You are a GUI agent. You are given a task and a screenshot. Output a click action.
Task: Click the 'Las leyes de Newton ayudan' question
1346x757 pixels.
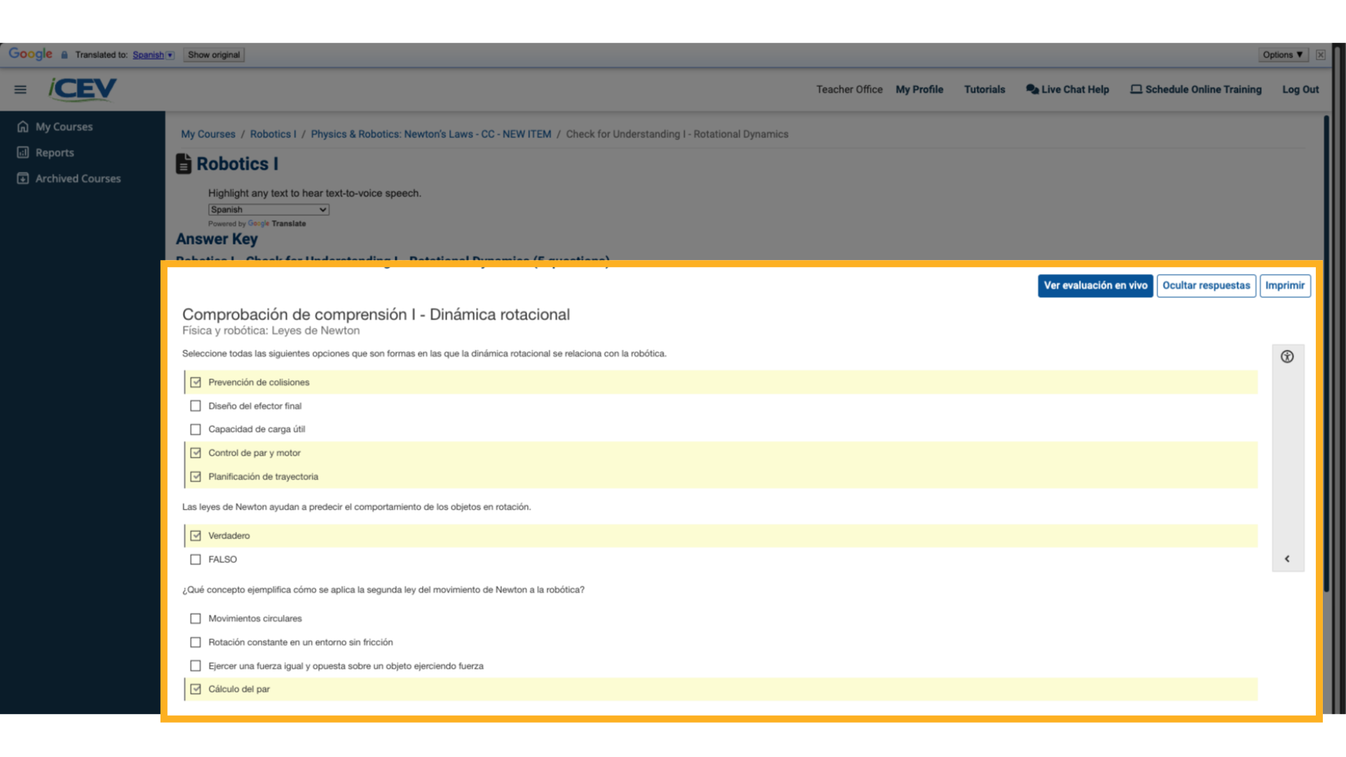pyautogui.click(x=356, y=507)
